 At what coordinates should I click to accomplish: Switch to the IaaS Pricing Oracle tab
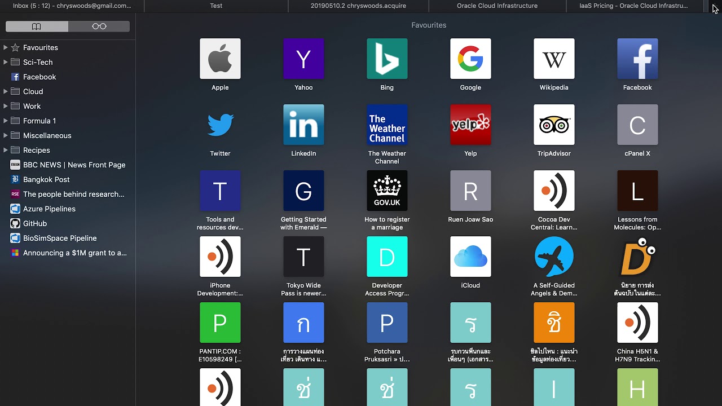[x=633, y=6]
